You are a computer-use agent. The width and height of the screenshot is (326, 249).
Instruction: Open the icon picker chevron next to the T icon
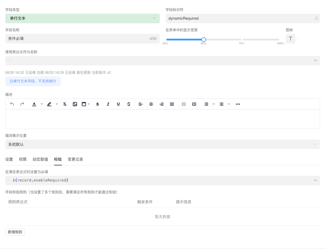pyautogui.click(x=298, y=38)
